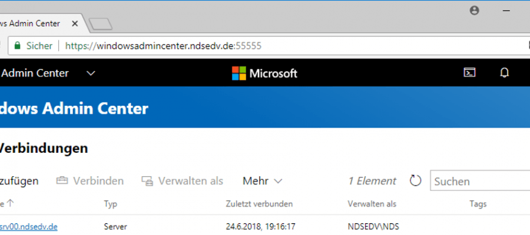Screen dimensions: 530x235
Task: Sort by Zuletzt verbunden column header
Action: 259,204
